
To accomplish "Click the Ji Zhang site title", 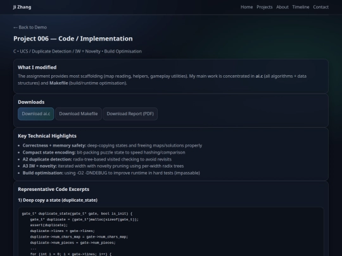I will [x=22, y=7].
